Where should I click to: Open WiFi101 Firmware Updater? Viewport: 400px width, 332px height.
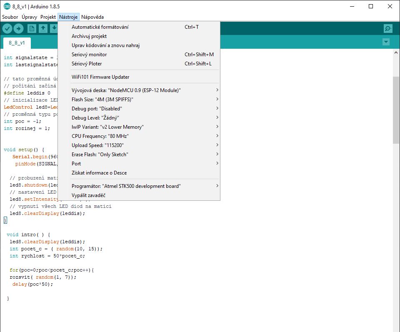click(100, 77)
